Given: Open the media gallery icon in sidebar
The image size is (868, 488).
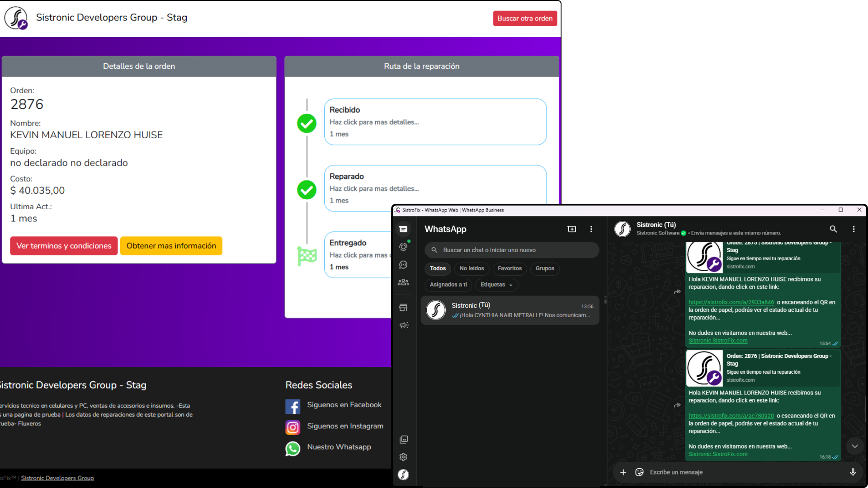Looking at the screenshot, I should 403,439.
